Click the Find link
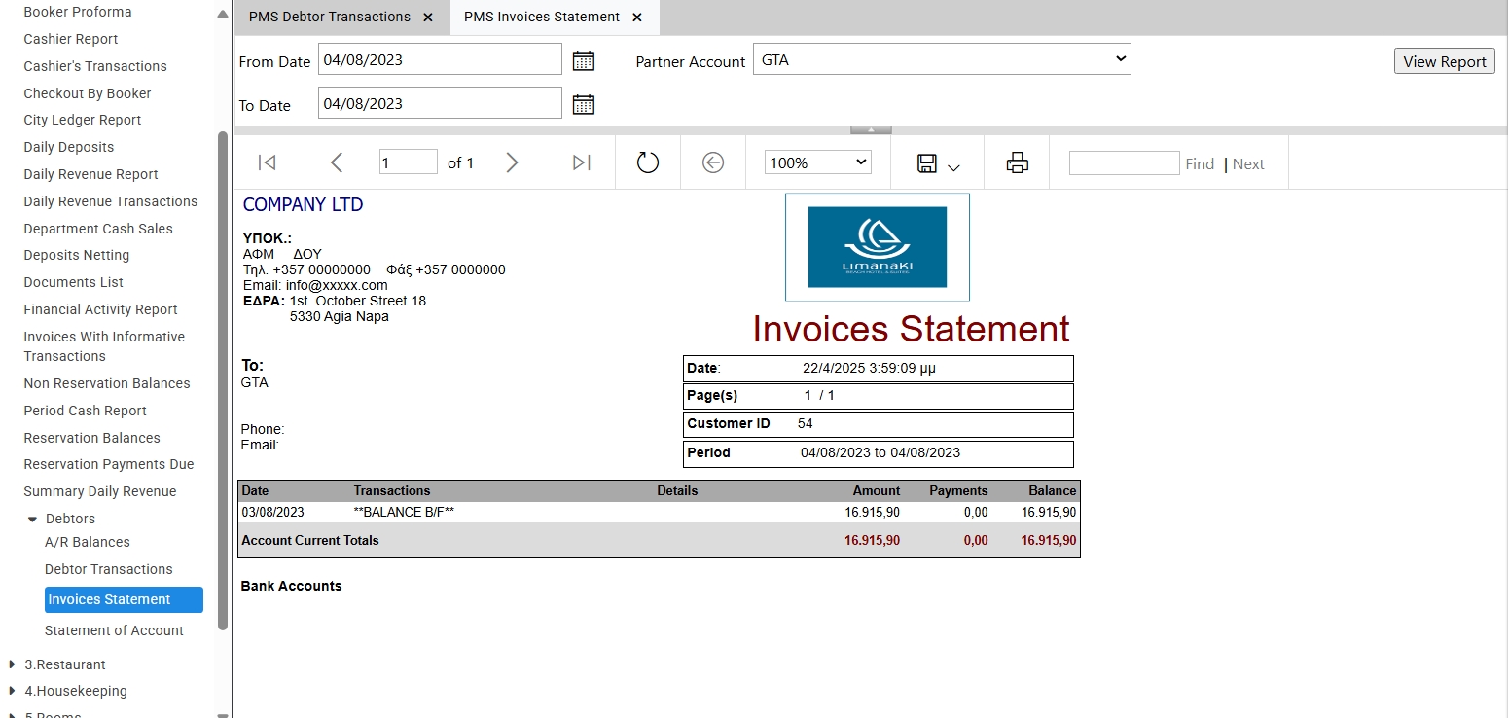The height and width of the screenshot is (718, 1508). pos(1200,164)
